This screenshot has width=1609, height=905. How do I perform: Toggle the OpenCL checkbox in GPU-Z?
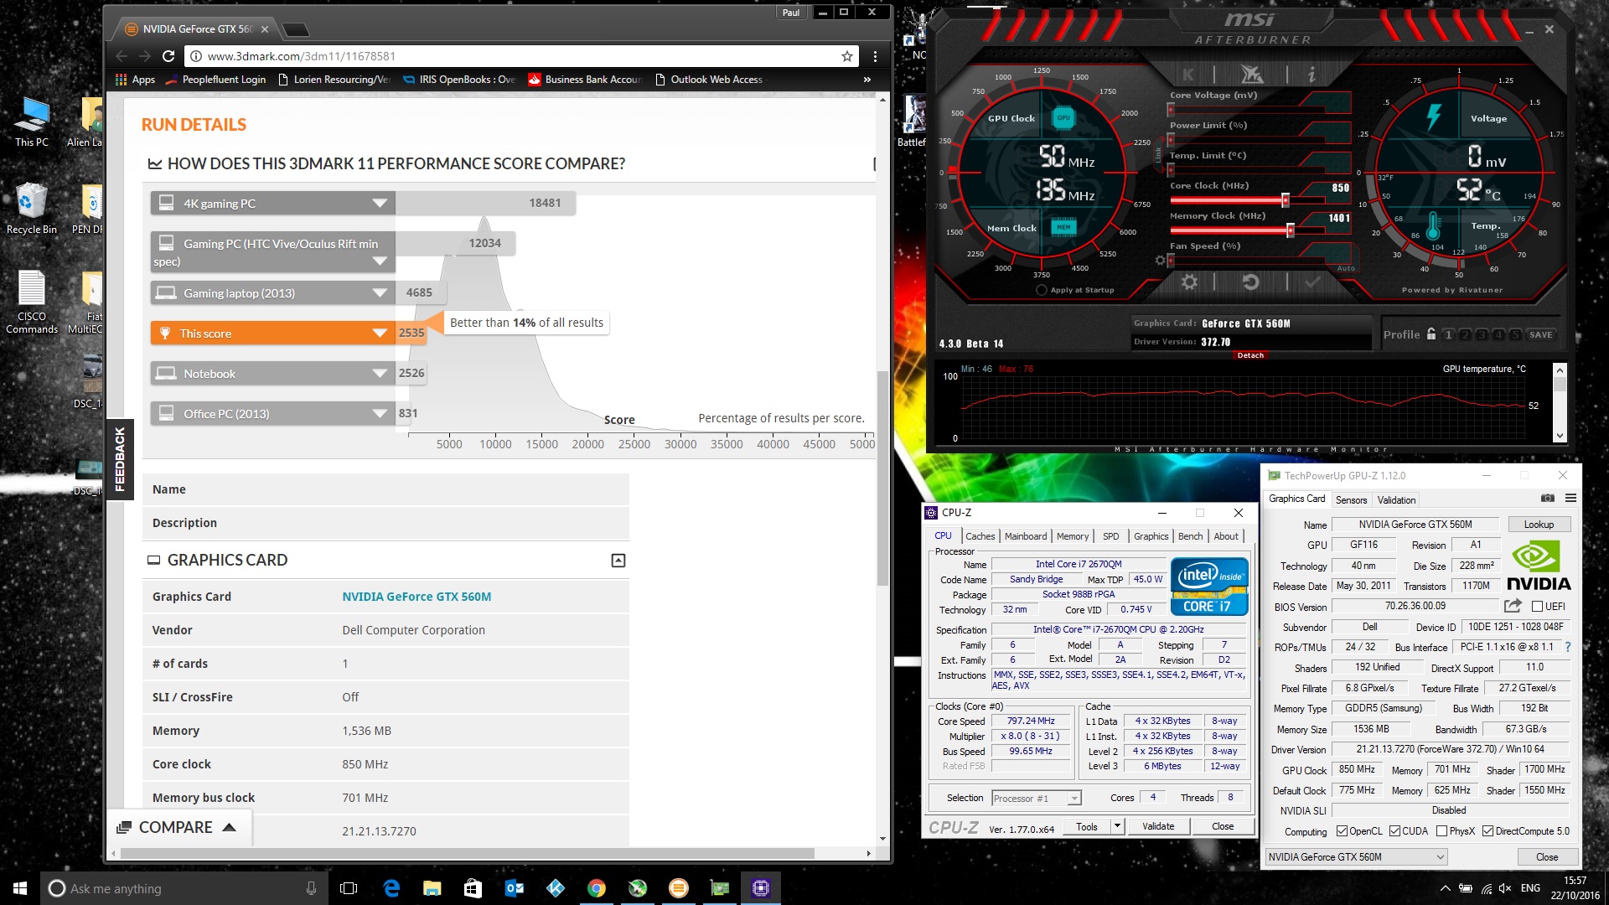(1342, 831)
